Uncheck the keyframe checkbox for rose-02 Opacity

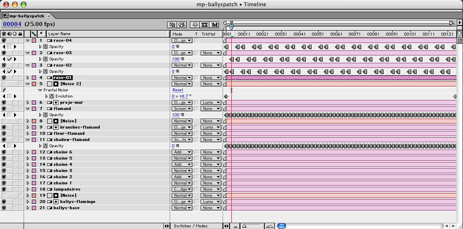10,72
